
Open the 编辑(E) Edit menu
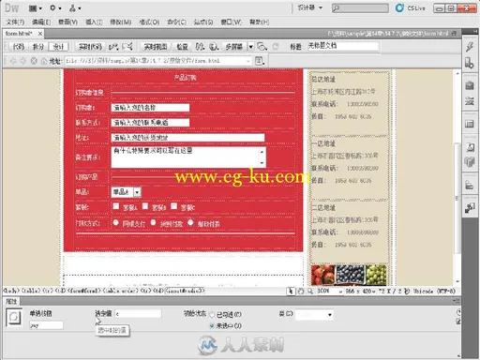(x=41, y=22)
